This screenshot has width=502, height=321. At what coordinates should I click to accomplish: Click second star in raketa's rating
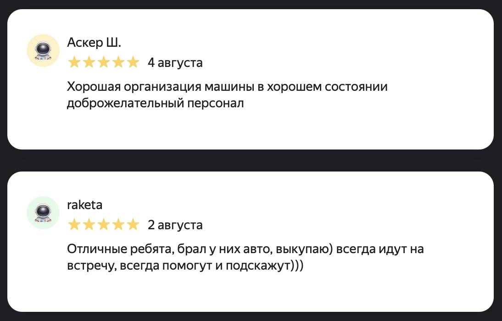tap(89, 225)
